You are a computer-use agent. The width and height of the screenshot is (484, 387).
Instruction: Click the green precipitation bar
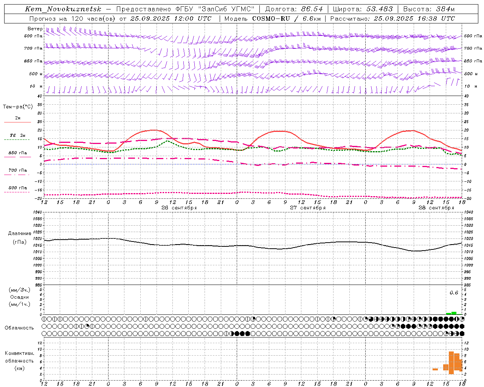coord(451,313)
